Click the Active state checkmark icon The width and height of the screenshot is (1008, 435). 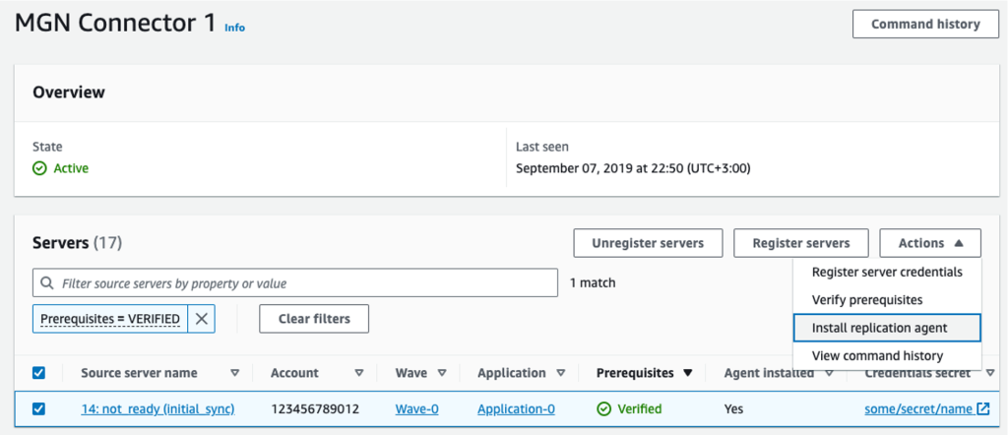pyautogui.click(x=39, y=169)
